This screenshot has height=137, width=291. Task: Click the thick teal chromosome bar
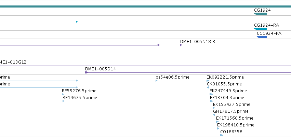146,6
